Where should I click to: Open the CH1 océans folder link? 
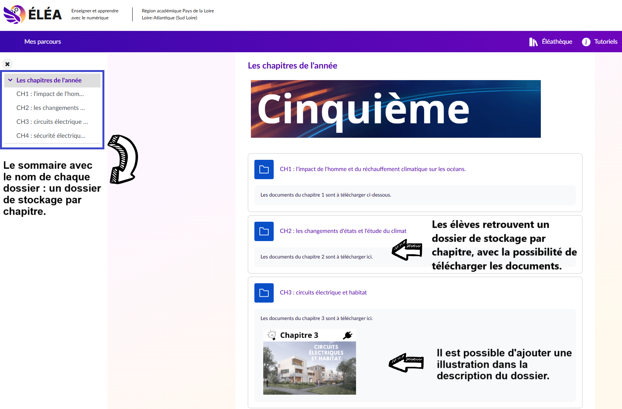372,169
